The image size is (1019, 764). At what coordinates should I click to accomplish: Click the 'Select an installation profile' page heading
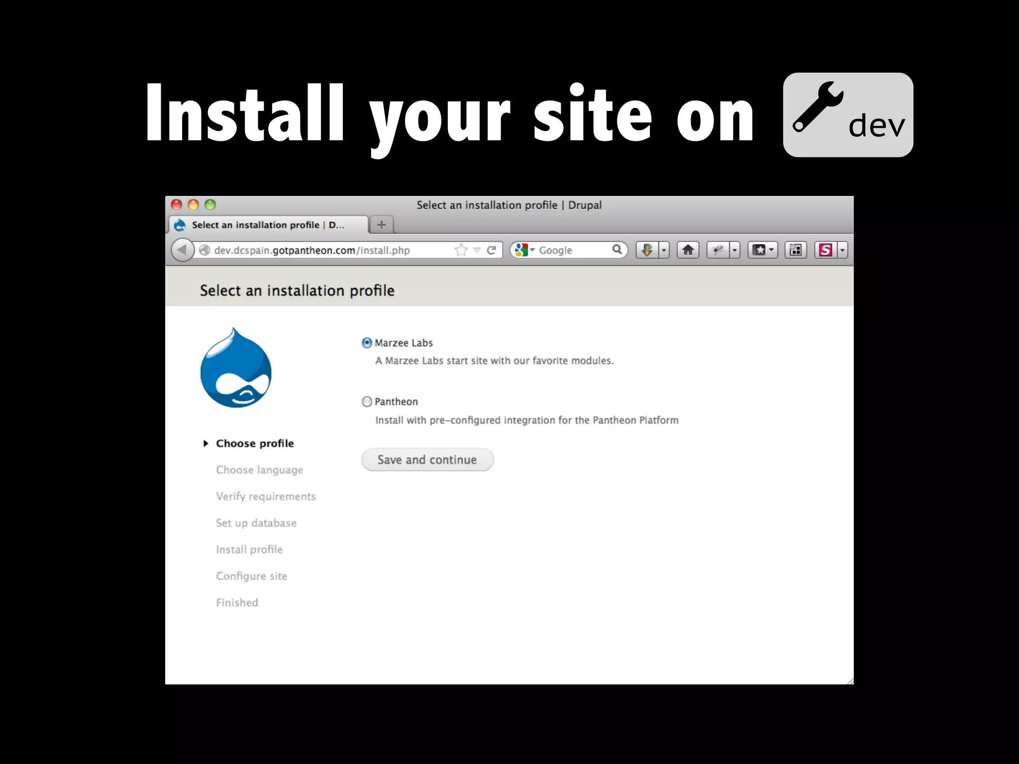[297, 290]
